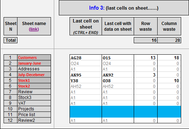Select the blue highlighted cell under Column waste
The width and height of the screenshot is (189, 129).
pyautogui.click(x=169, y=111)
